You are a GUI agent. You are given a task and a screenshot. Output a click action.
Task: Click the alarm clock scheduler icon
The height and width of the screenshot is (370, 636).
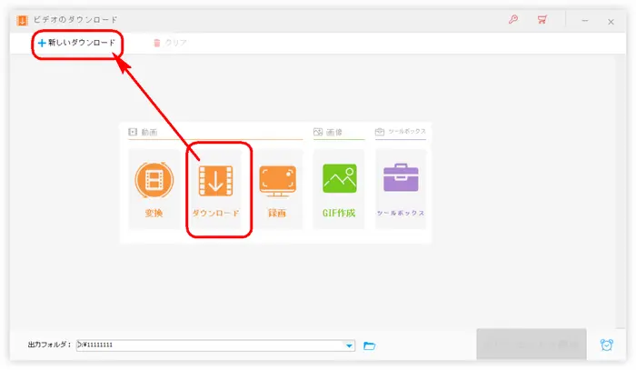(606, 345)
